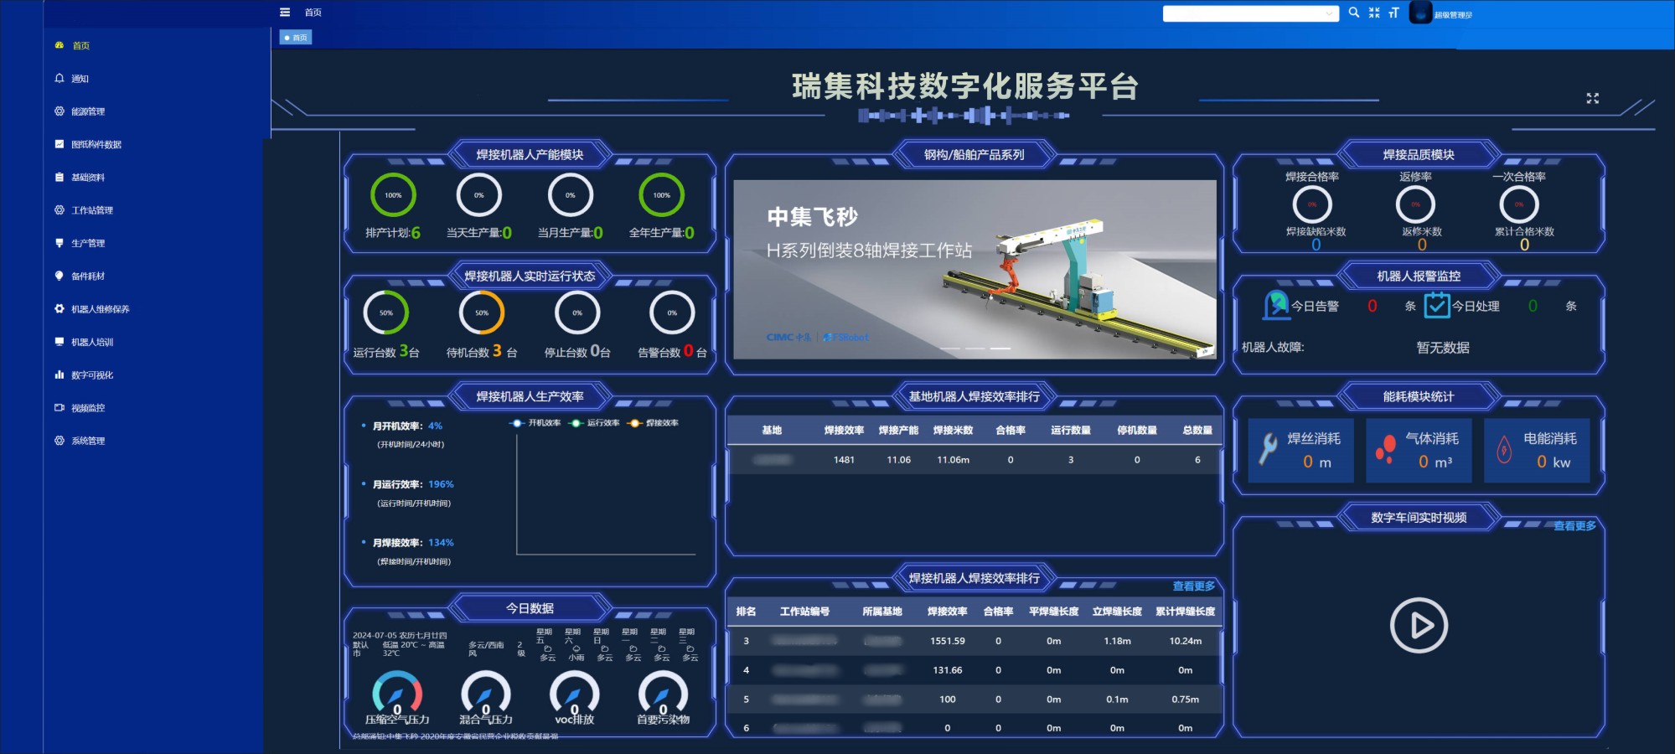Screen dimensions: 1675x754
Task: Click the 压缩空气压力 gauge
Action: click(x=397, y=692)
